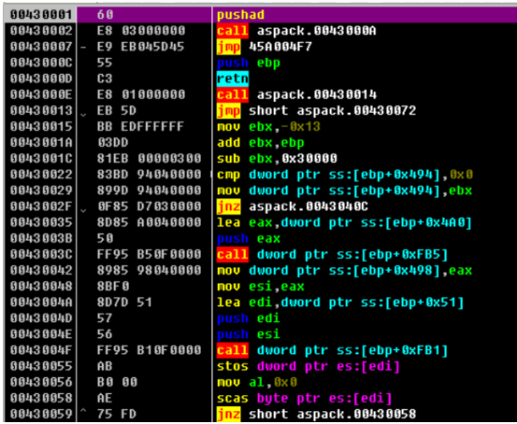
Task: Select jnz short aspack.00430058 line
Action: click(x=316, y=415)
